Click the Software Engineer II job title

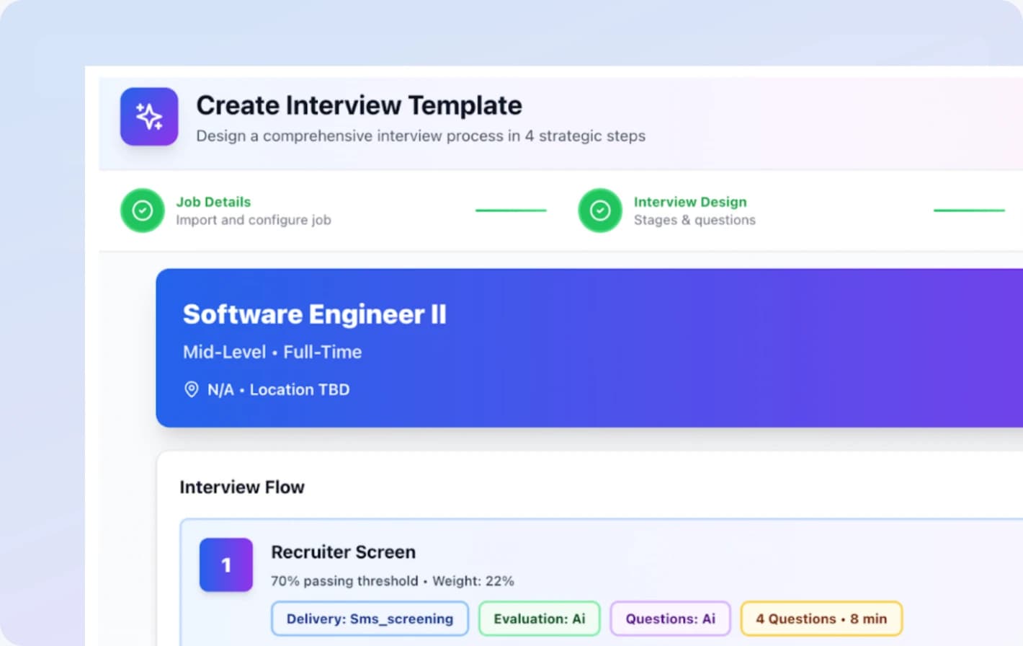[315, 314]
